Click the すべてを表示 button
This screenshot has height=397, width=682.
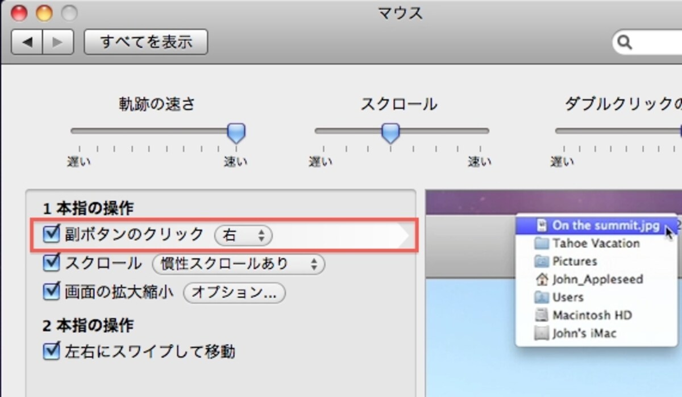[x=146, y=42]
